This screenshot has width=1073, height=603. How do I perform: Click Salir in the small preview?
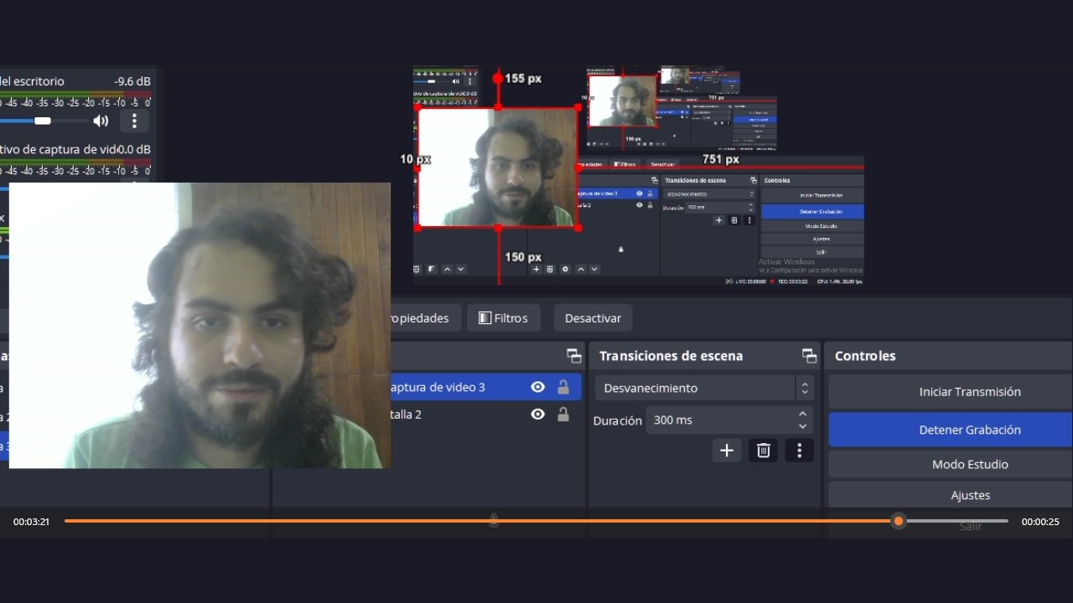click(x=812, y=252)
